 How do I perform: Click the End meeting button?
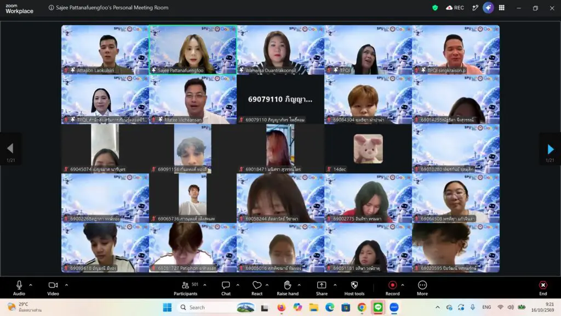[543, 288]
